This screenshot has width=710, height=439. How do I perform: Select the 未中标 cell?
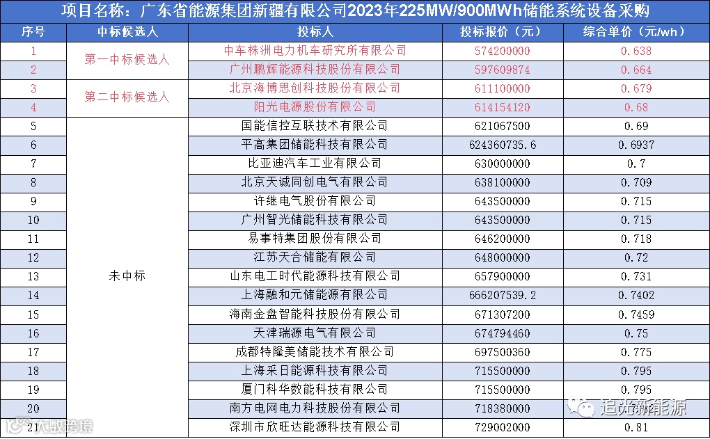coord(127,276)
